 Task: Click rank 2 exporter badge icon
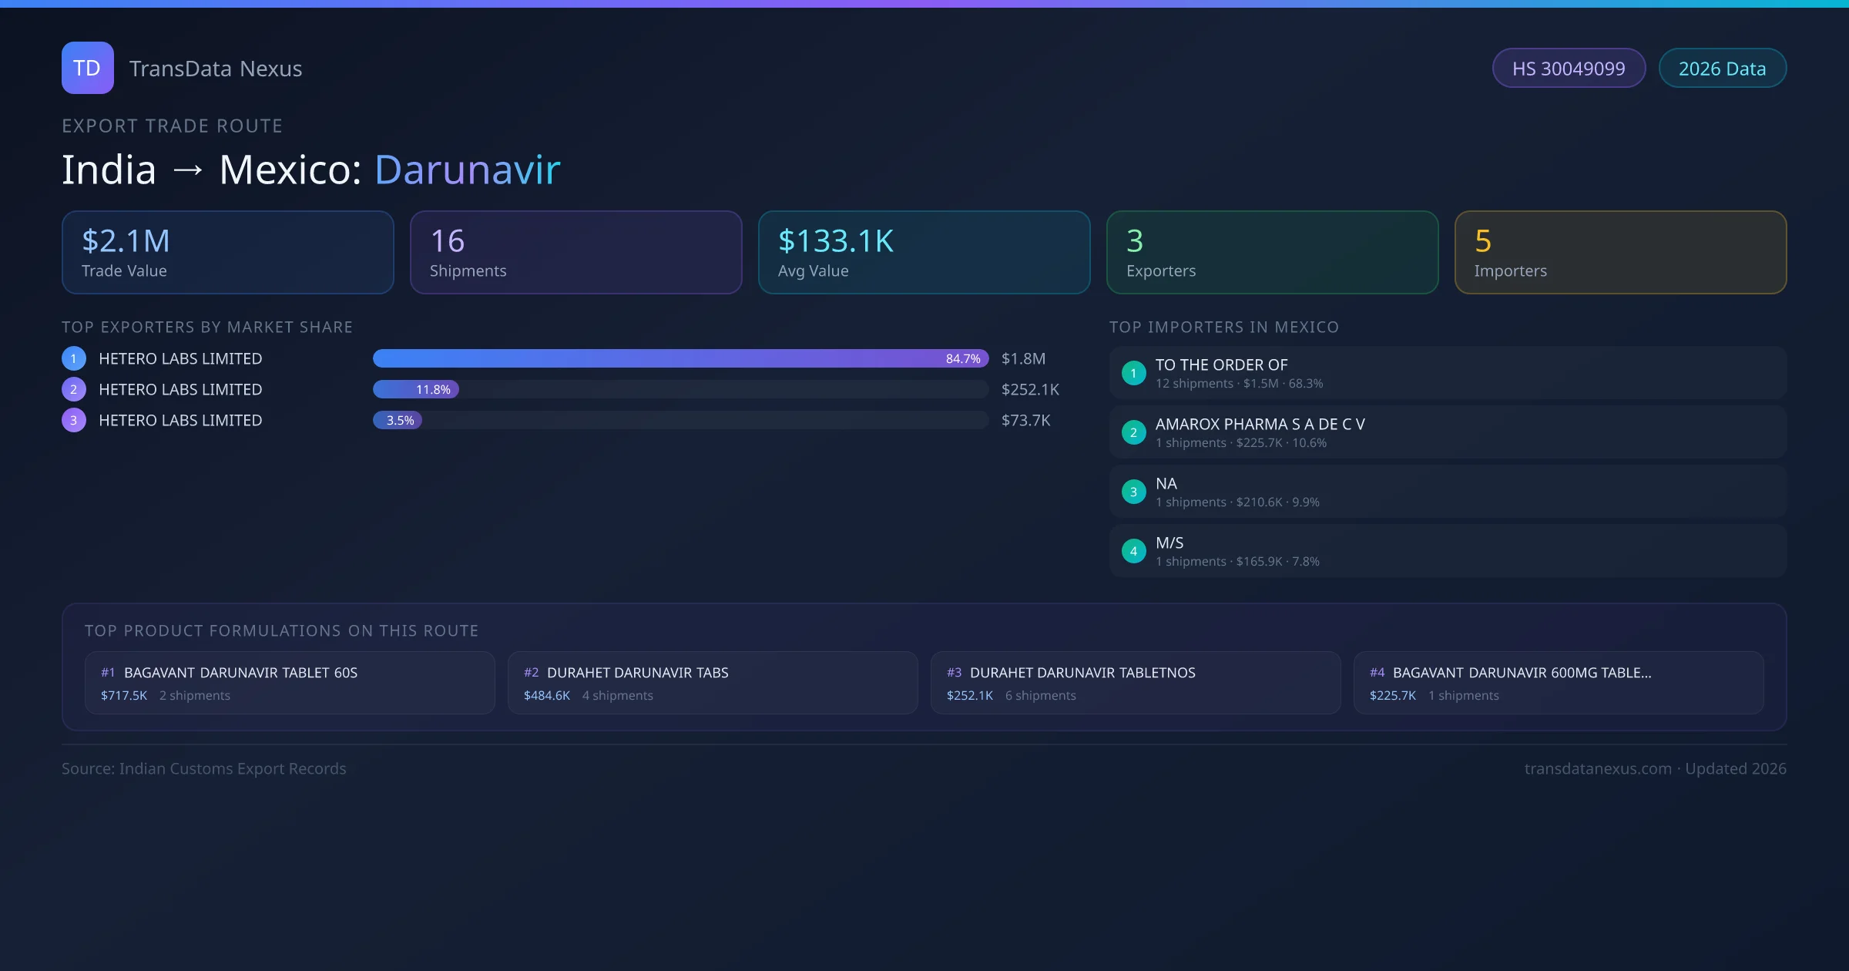74,389
